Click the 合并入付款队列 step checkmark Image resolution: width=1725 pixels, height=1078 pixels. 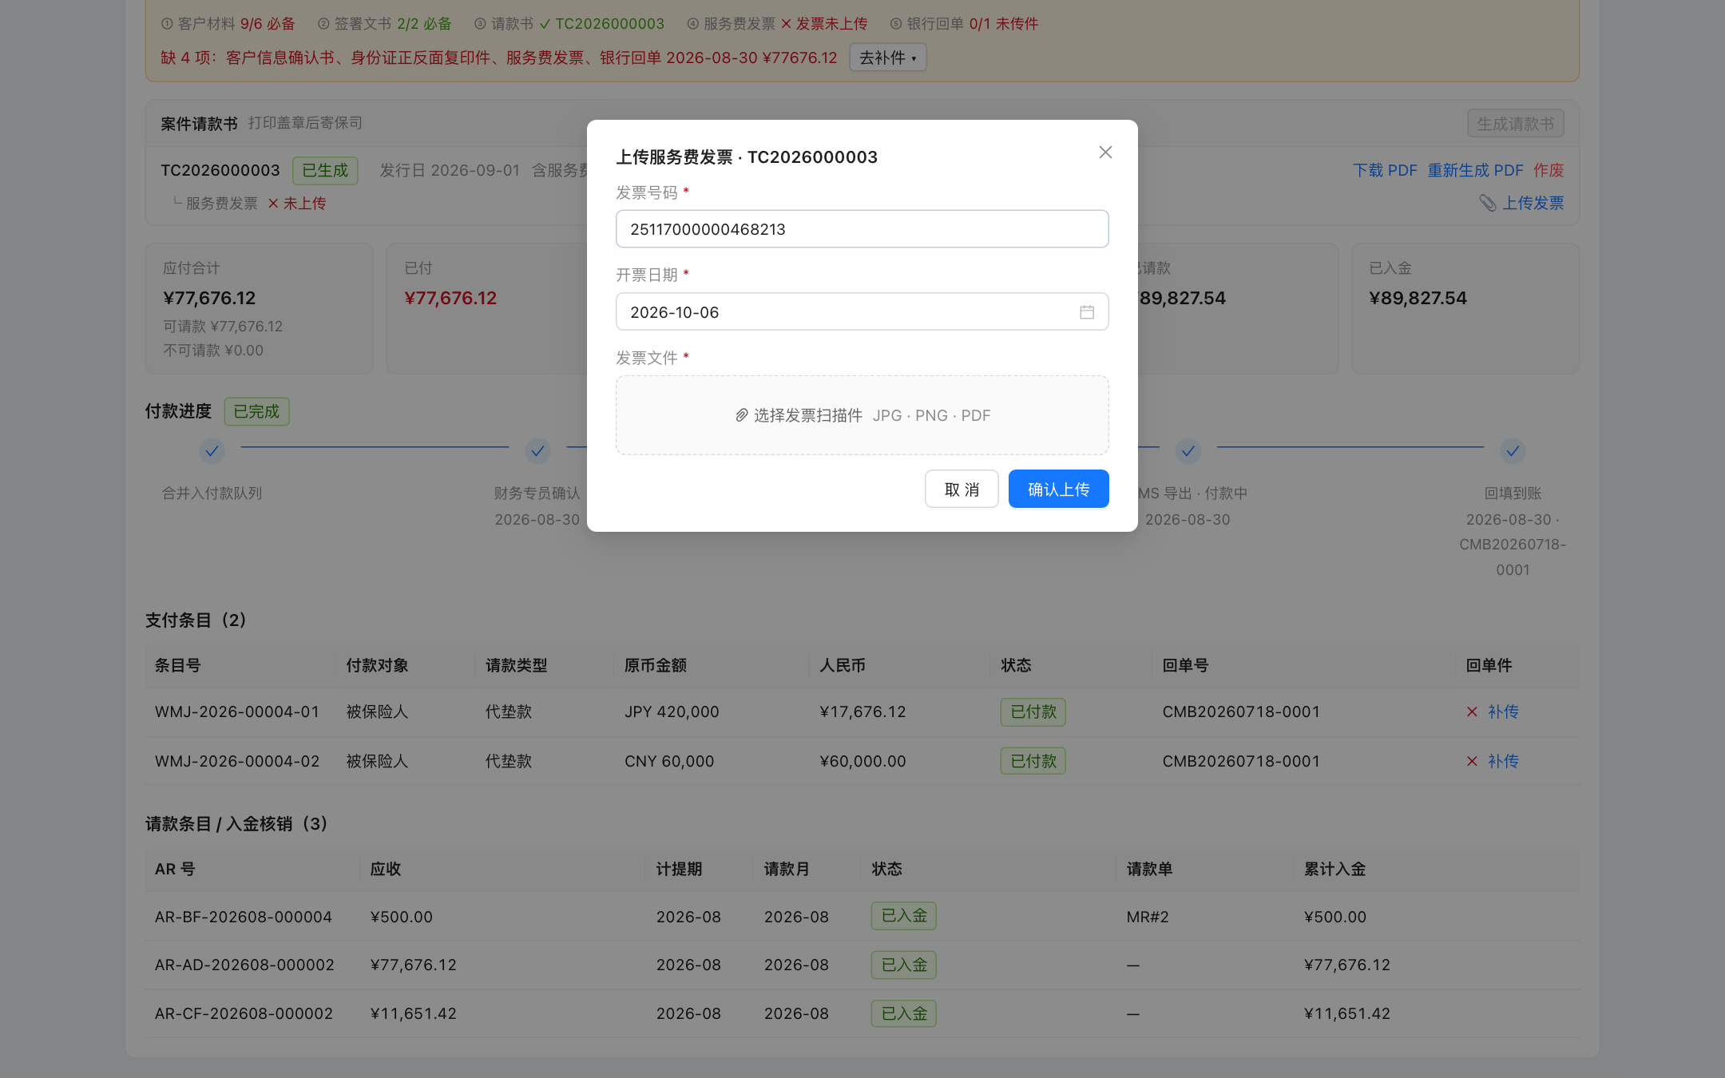(212, 451)
